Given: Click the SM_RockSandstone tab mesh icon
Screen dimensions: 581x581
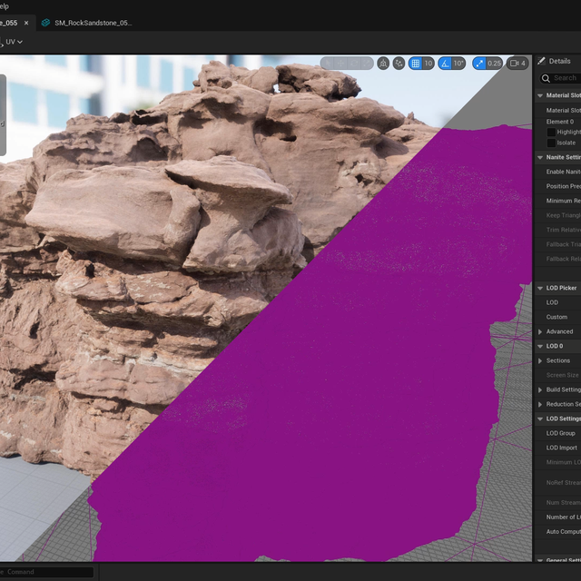Looking at the screenshot, I should coord(45,23).
